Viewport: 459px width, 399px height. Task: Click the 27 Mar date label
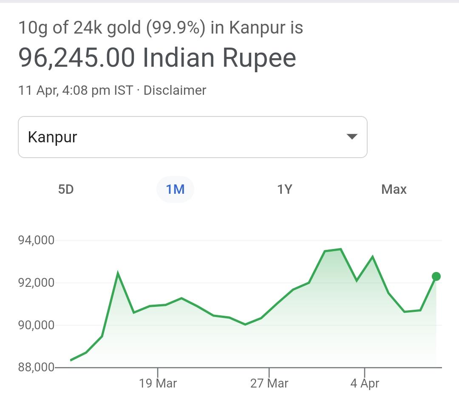[269, 383]
